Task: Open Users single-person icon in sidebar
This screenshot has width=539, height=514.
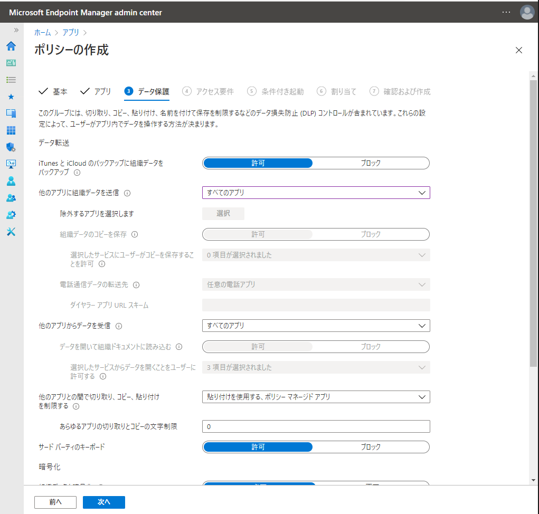Action: click(11, 181)
